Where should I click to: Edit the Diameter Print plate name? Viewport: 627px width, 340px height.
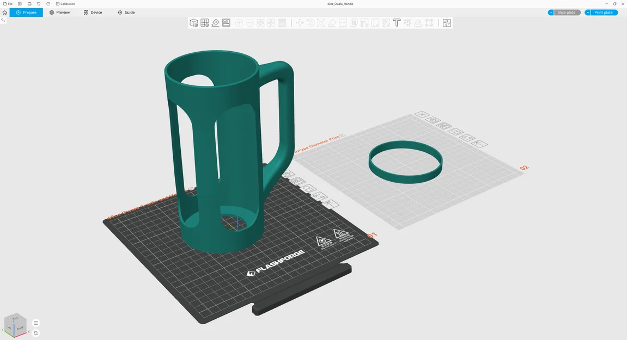(x=343, y=135)
